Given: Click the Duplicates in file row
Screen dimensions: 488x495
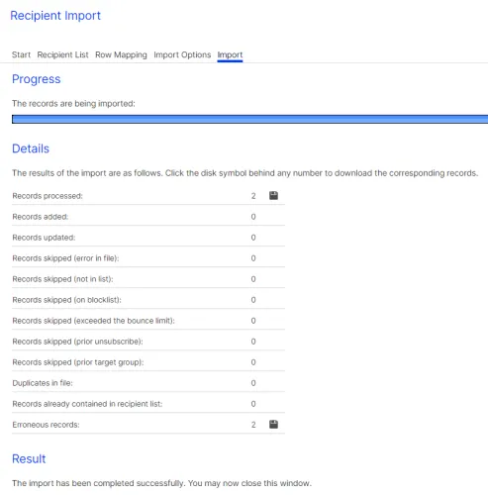Looking at the screenshot, I should 148,383.
